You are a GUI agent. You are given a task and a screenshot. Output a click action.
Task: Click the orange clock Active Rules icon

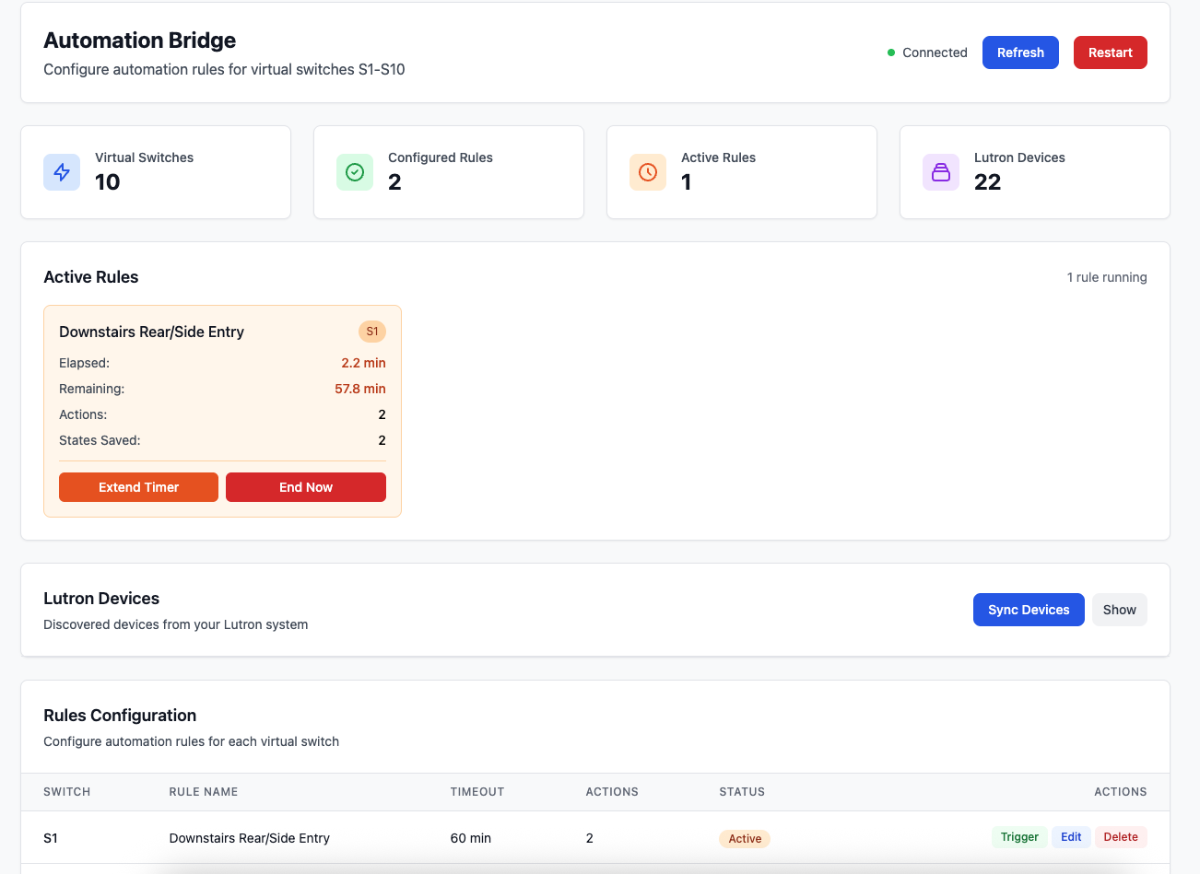(648, 172)
